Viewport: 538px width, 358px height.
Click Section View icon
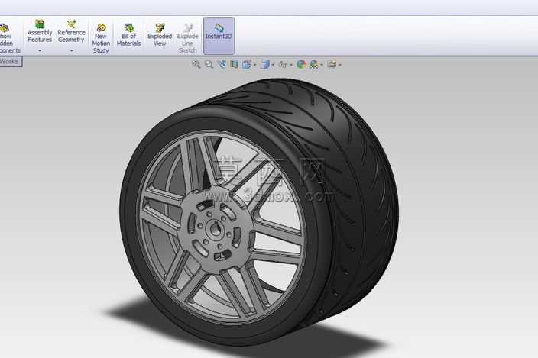tap(235, 64)
